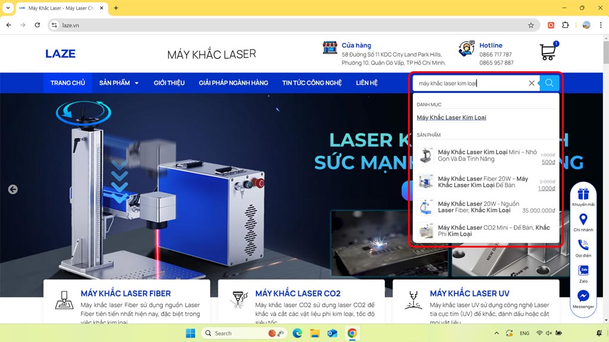This screenshot has width=609, height=342.
Task: Open TIN TỨC CÔNG NGHỆ menu
Action: coord(312,83)
